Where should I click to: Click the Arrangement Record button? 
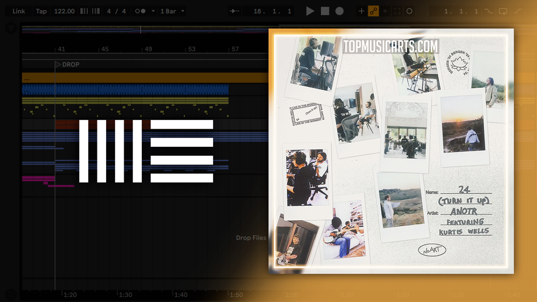(340, 11)
